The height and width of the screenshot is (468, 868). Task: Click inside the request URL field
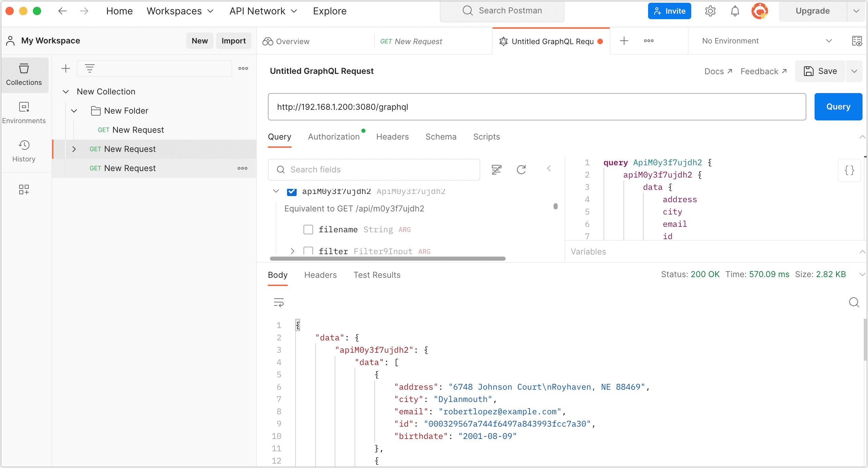[480, 107]
